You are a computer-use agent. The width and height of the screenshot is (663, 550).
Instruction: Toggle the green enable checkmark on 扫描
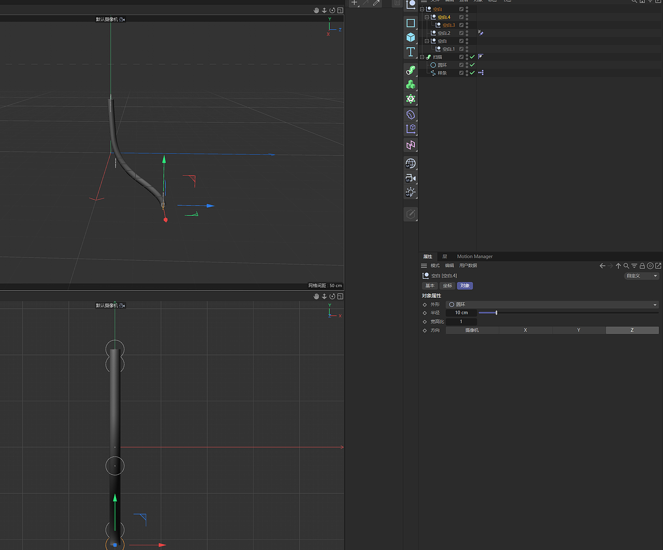[472, 57]
